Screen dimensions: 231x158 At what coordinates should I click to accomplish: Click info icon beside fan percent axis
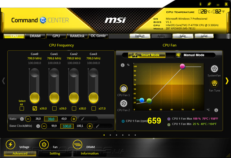click(x=123, y=65)
